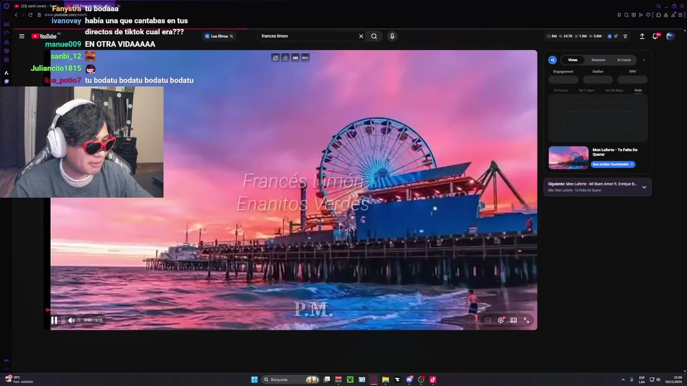Open the TikTok app on taskbar

click(433, 380)
